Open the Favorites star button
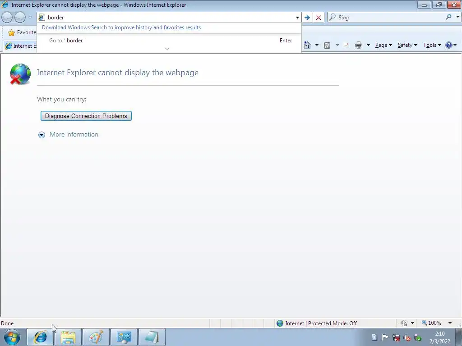Screen dimensions: 462x346 pyautogui.click(x=22, y=32)
